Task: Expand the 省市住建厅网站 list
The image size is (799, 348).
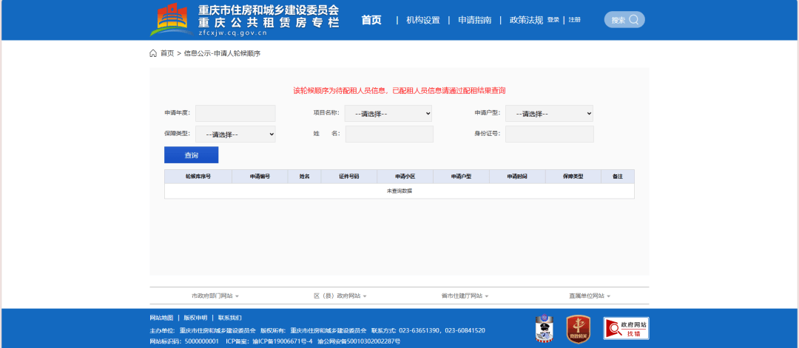Action: [x=465, y=296]
